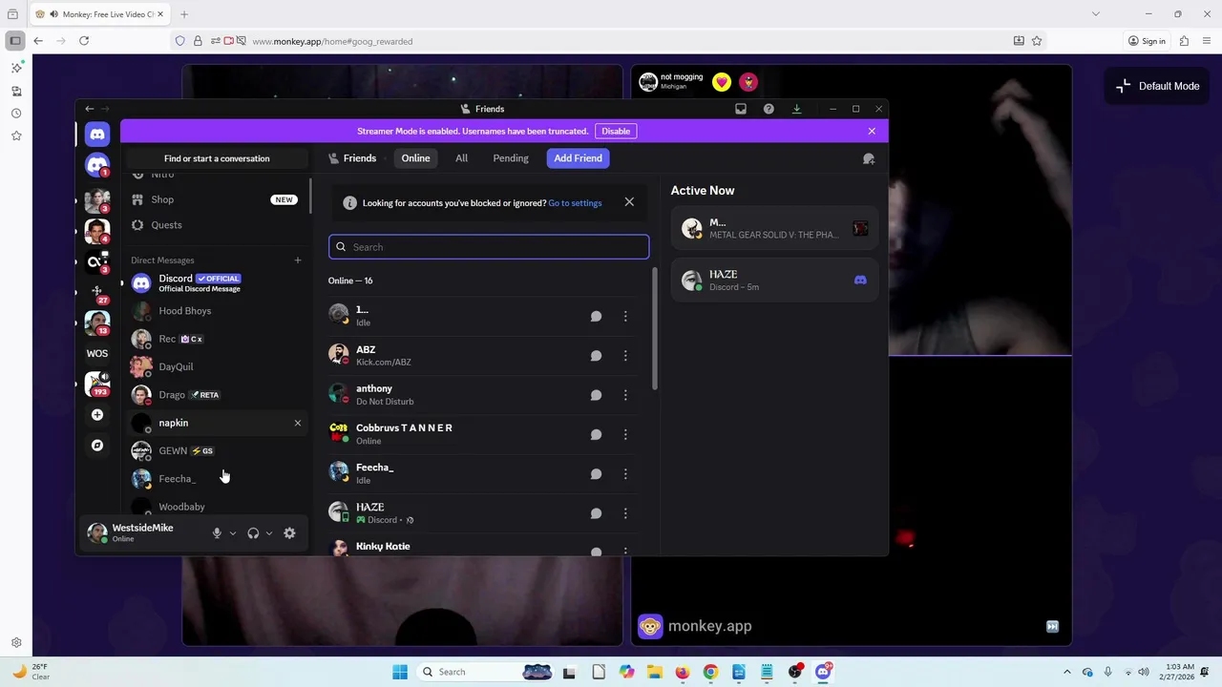Open HAZE Active Now card
Viewport: 1222px width, 687px height.
(774, 281)
